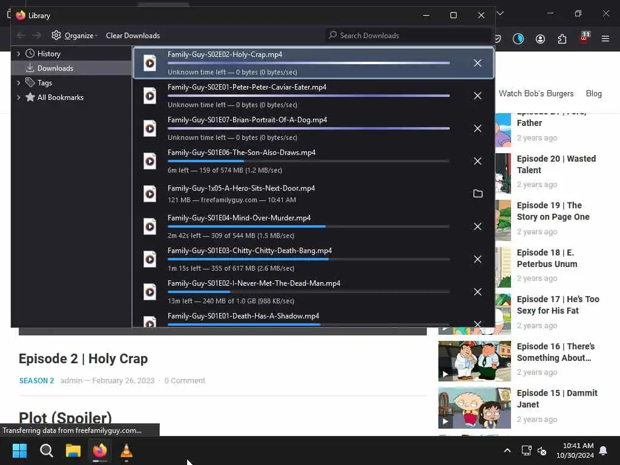Open containing folder for A-Hero-Sits-Next-Door.mp4
Viewport: 620px width, 465px height.
[478, 193]
